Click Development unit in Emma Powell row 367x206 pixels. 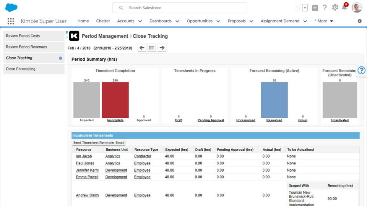click(x=116, y=177)
